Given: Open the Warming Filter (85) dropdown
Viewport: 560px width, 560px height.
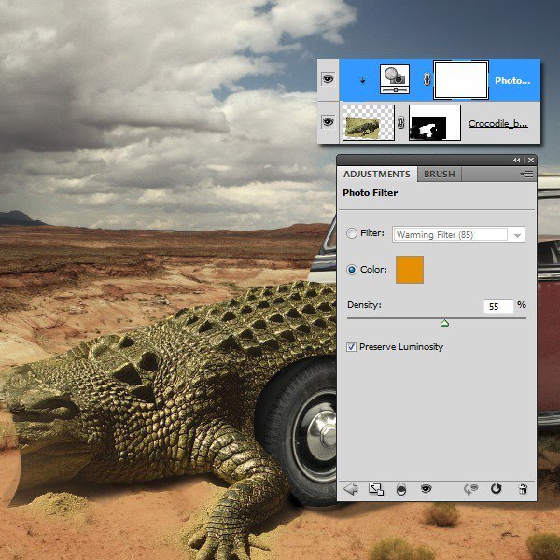Looking at the screenshot, I should pyautogui.click(x=458, y=234).
